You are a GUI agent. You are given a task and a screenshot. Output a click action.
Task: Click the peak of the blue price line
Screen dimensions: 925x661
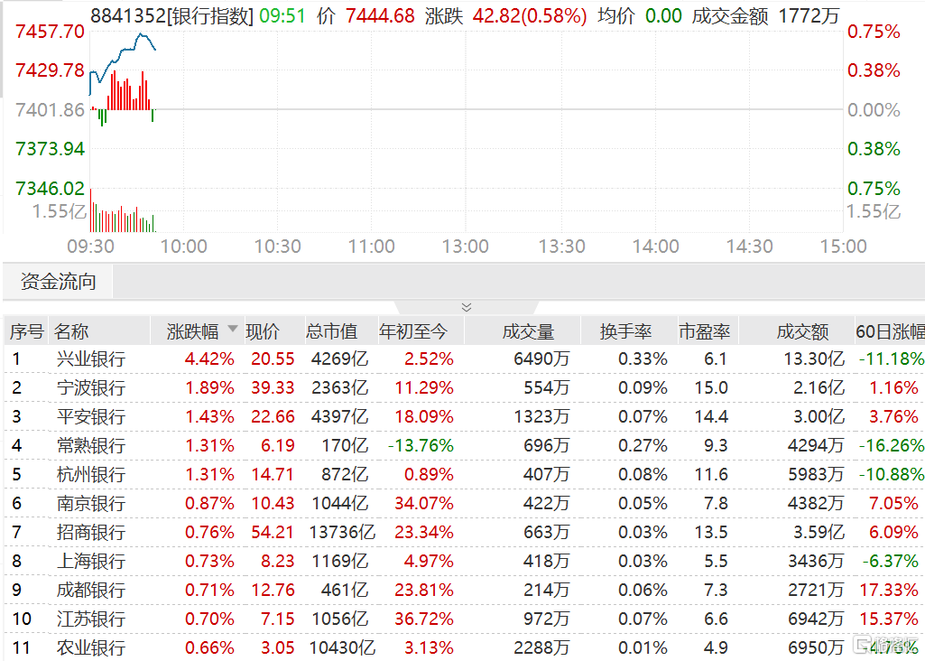click(141, 34)
